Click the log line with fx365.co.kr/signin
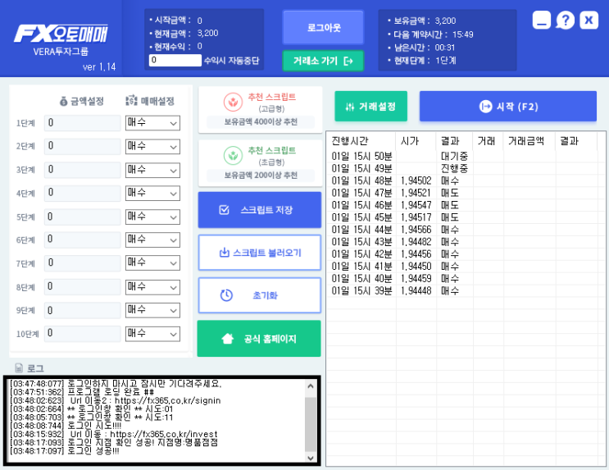The image size is (609, 470). (x=116, y=400)
